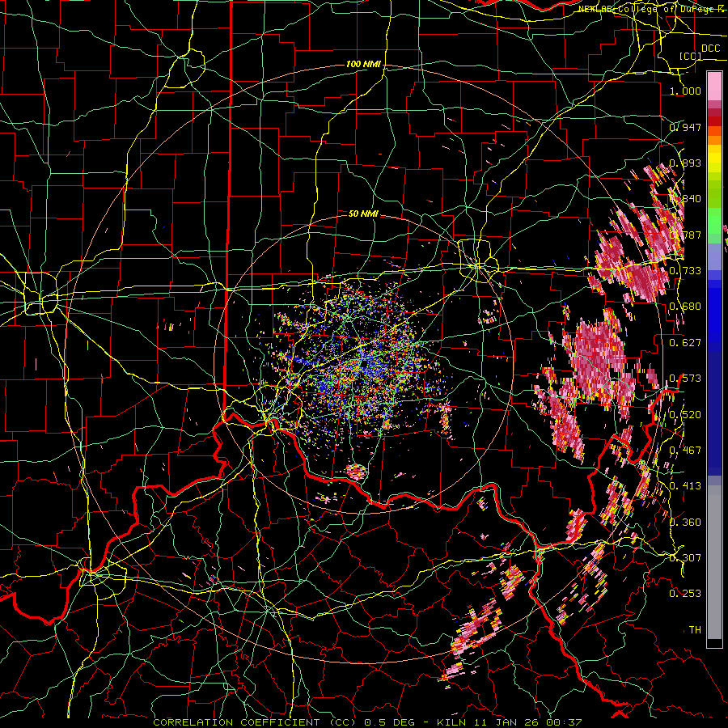Pick the gray segment of the color bar

pos(714,562)
